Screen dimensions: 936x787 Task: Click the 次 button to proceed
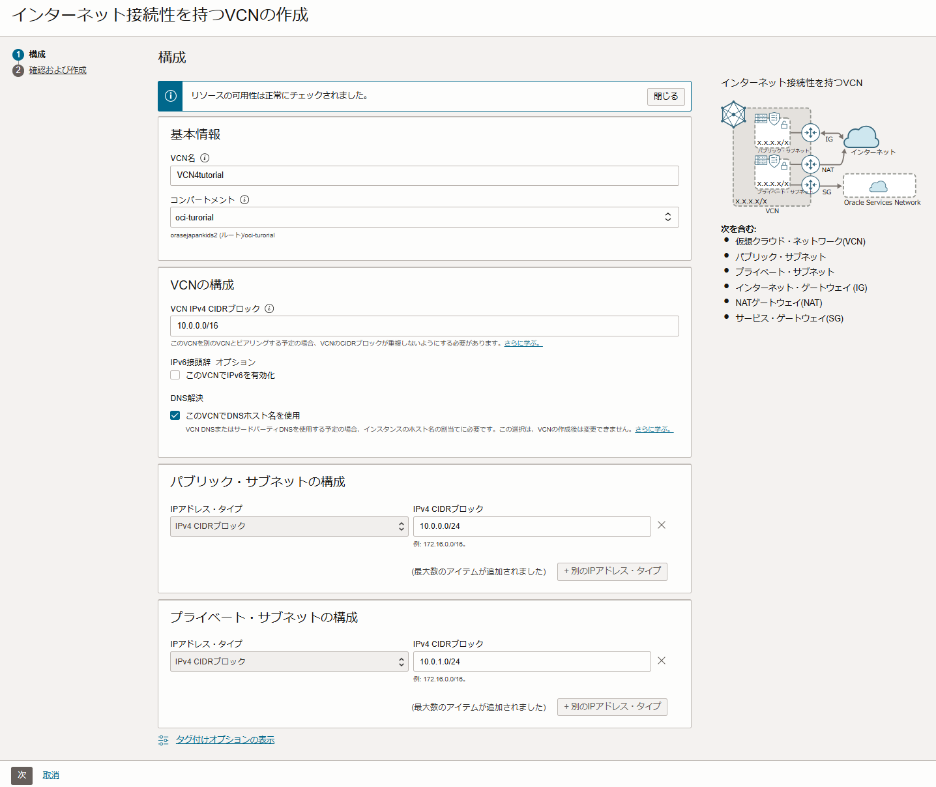(21, 776)
